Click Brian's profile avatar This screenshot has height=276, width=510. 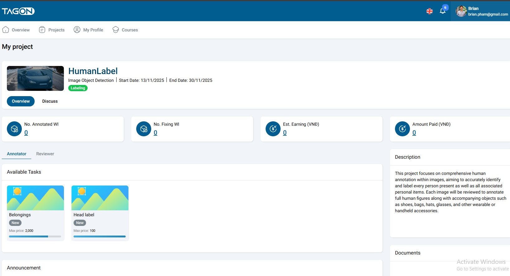point(461,11)
